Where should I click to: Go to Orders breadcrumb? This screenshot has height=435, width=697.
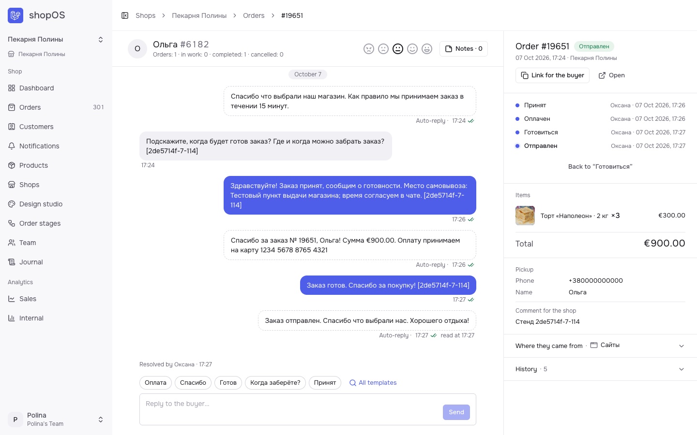254,15
